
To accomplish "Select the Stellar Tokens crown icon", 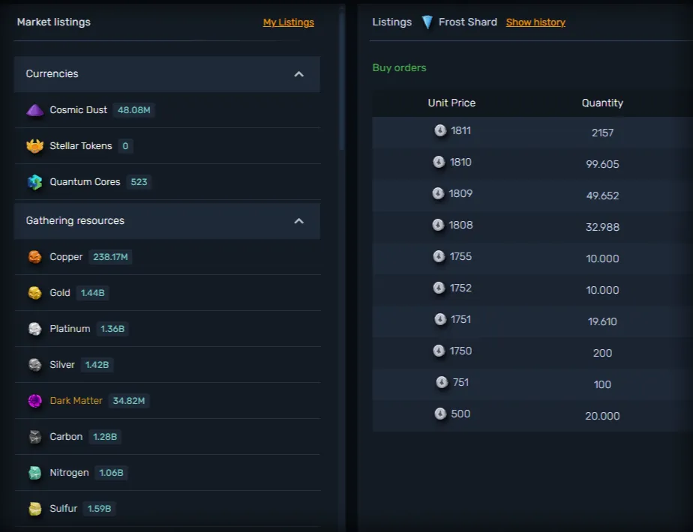I will [x=34, y=146].
